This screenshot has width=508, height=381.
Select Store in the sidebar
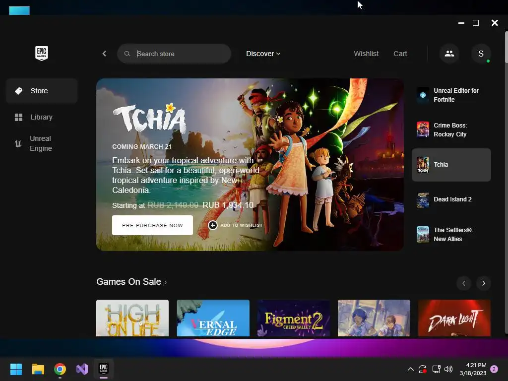click(42, 91)
